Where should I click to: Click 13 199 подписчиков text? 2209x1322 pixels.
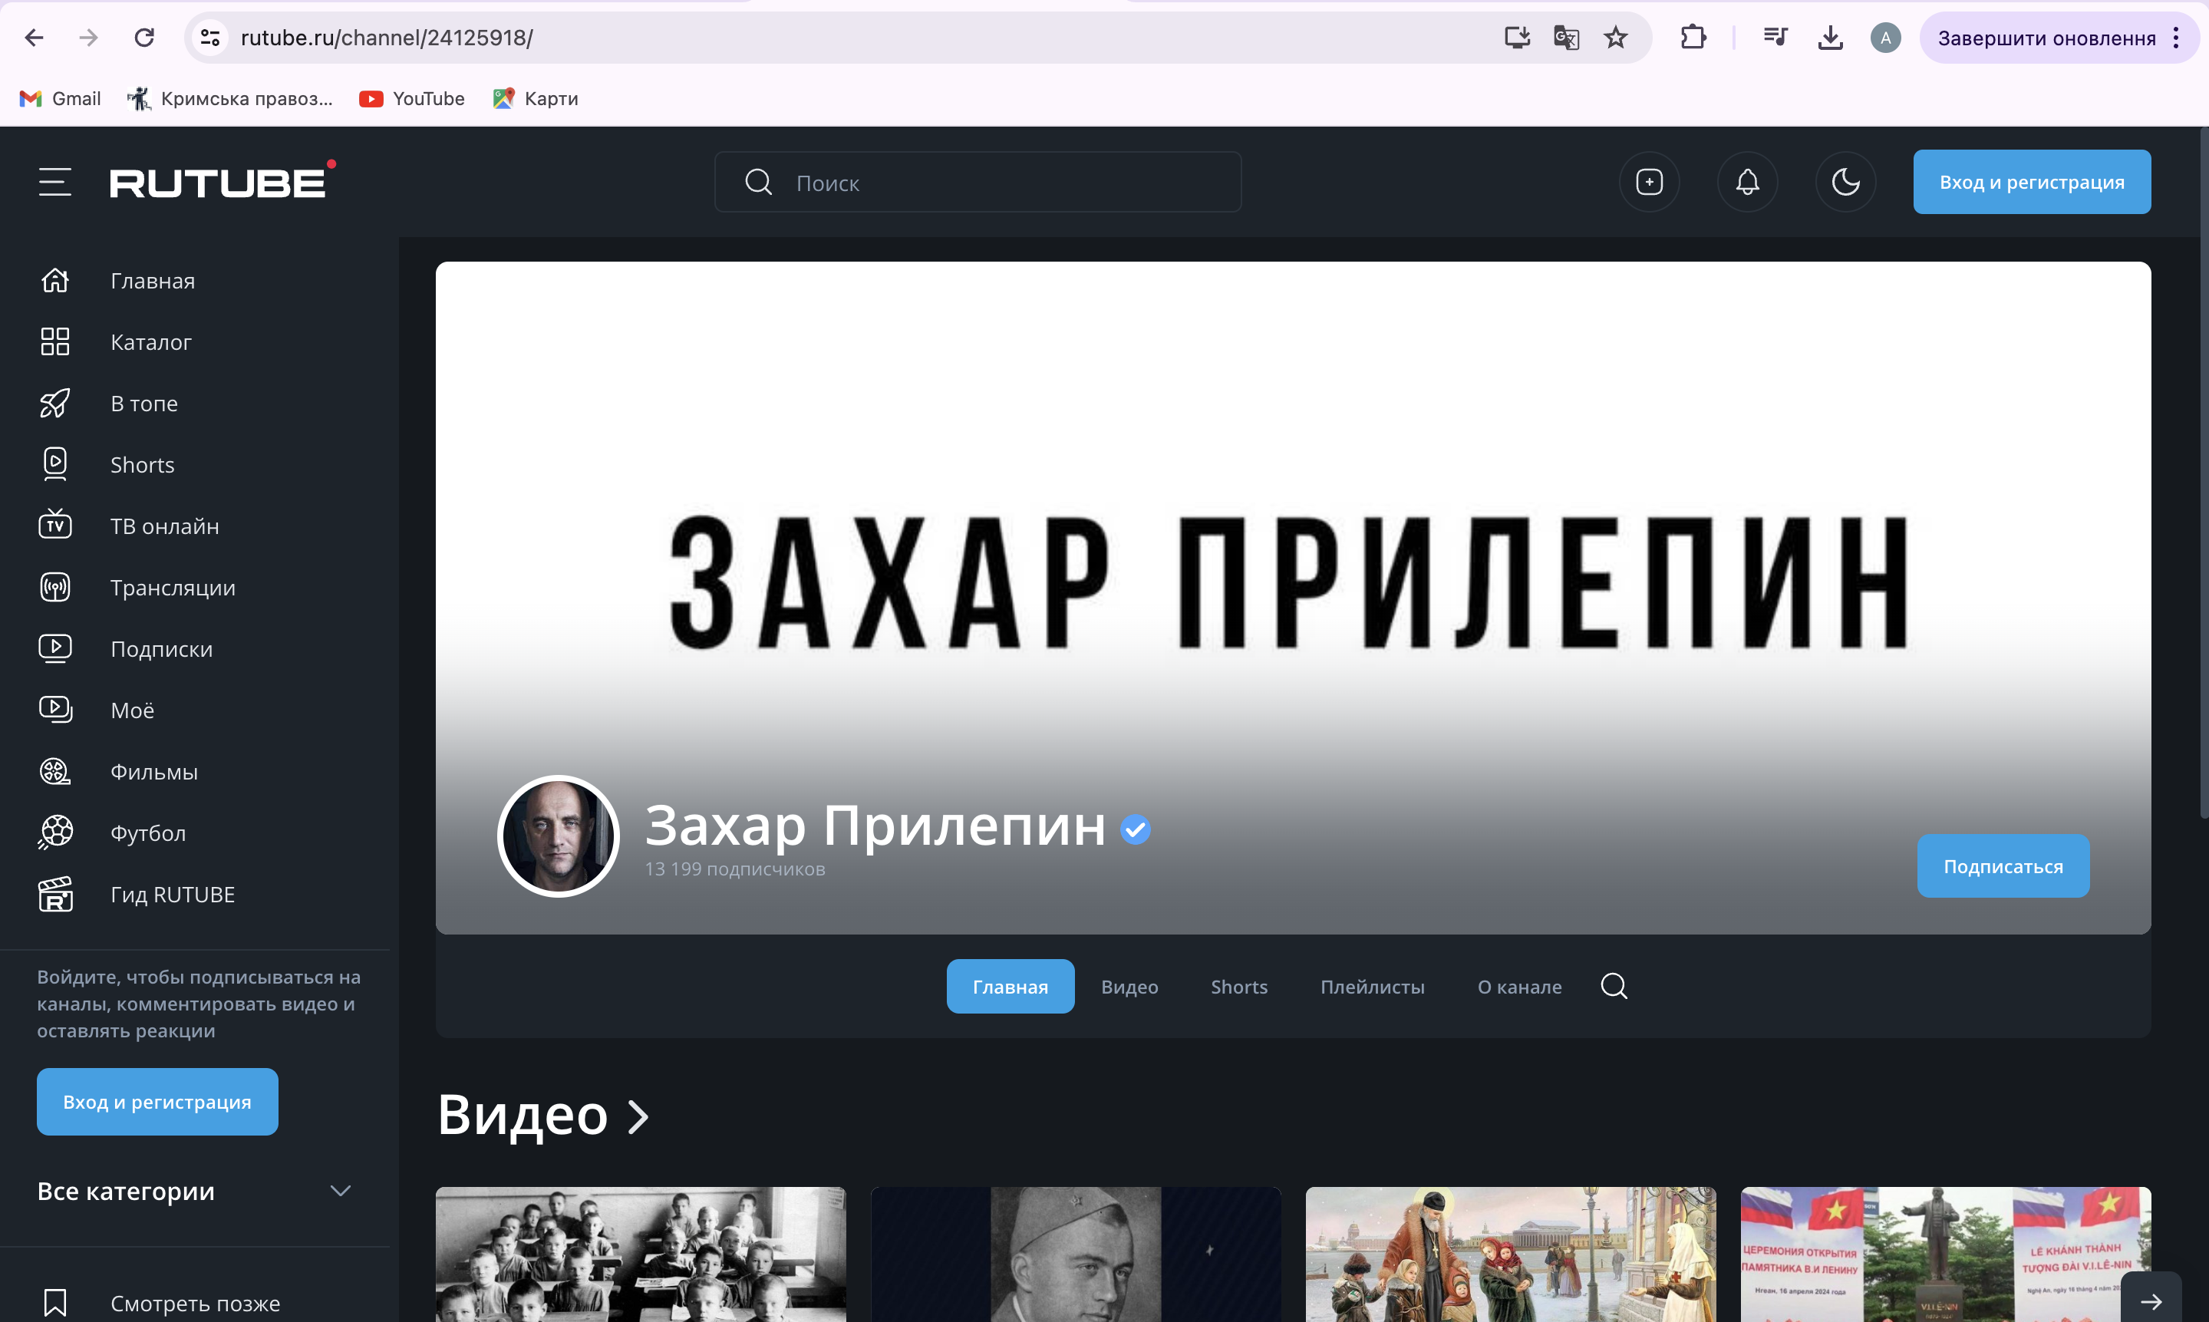(x=735, y=869)
